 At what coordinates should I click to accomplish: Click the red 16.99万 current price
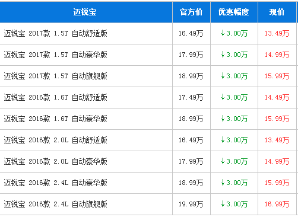point(277,204)
